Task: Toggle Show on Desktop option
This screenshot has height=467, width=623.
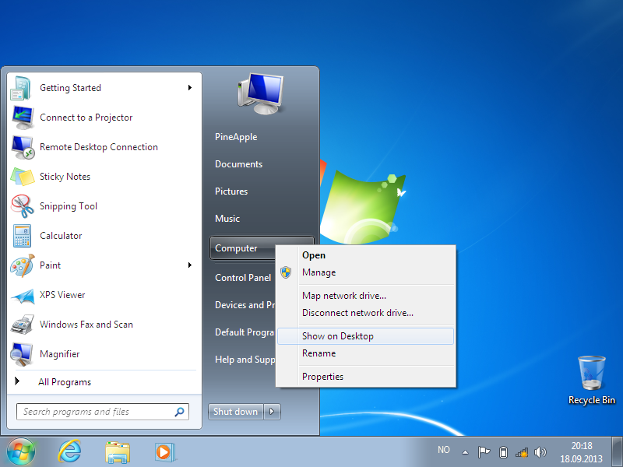Action: (x=365, y=336)
